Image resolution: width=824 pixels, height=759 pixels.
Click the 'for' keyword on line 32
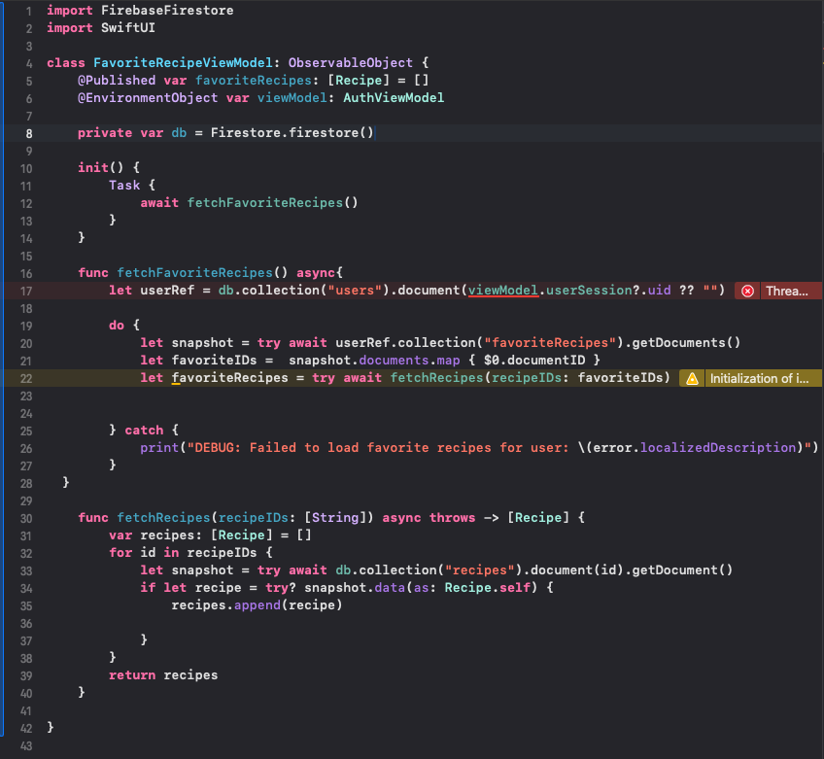point(120,552)
